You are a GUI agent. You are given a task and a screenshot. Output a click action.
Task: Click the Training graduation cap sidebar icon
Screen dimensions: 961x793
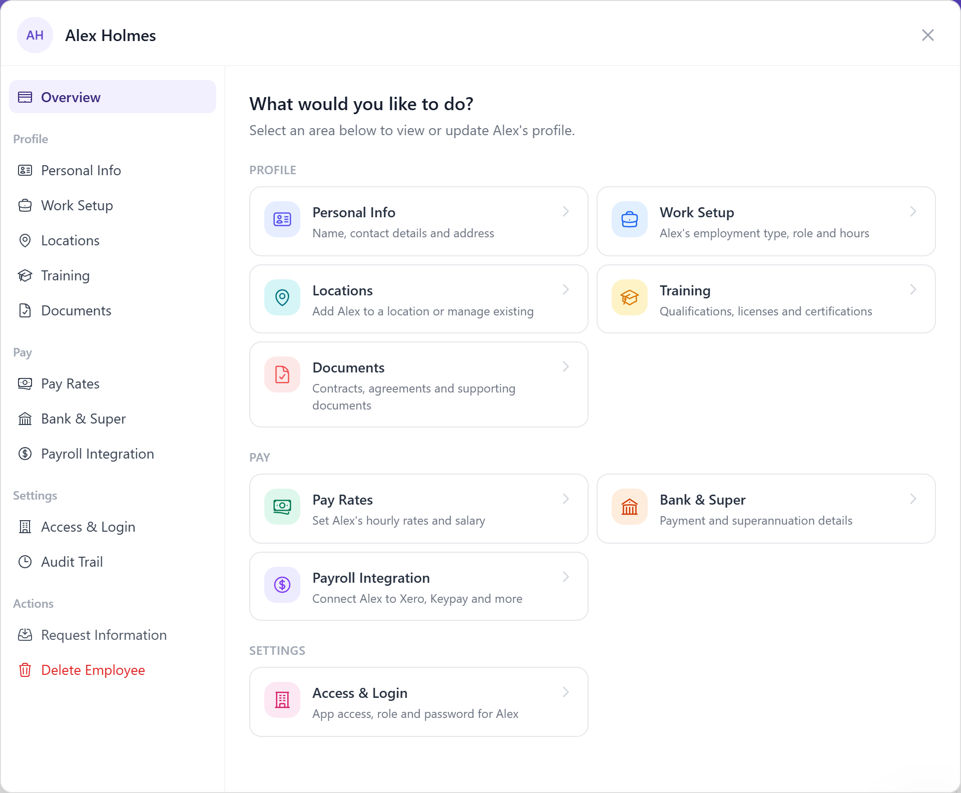(x=25, y=275)
